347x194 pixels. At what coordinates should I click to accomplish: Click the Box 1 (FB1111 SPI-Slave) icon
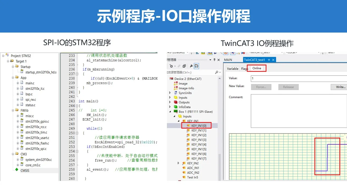click(x=176, y=112)
